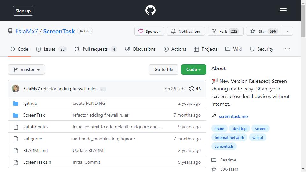The width and height of the screenshot is (306, 172).
Task: Click the .gitattributes file icon
Action: 16,127
